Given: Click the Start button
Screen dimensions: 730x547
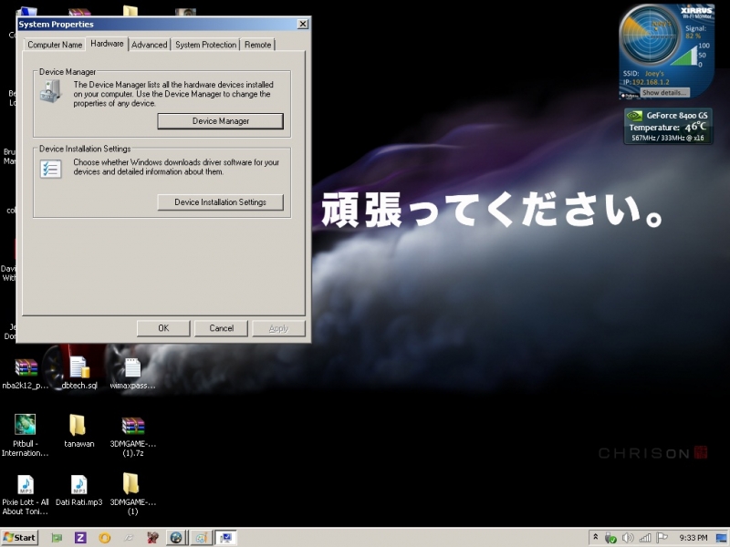Looking at the screenshot, I should click(x=19, y=538).
